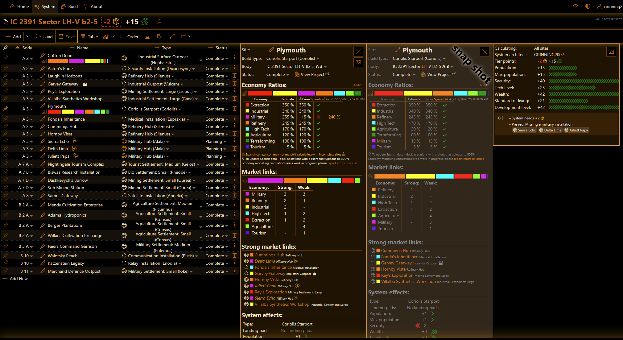Click the eye icon in the top bar
623x340 pixels.
coord(576,6)
